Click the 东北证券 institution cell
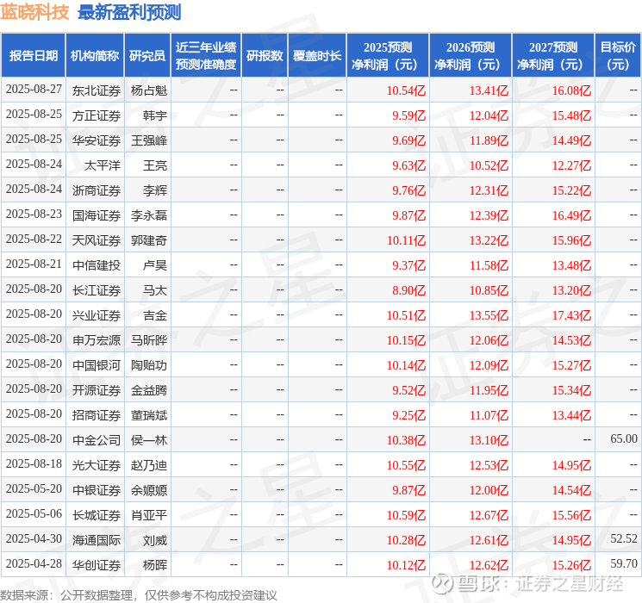Viewport: 642px width, 603px height. [97, 90]
